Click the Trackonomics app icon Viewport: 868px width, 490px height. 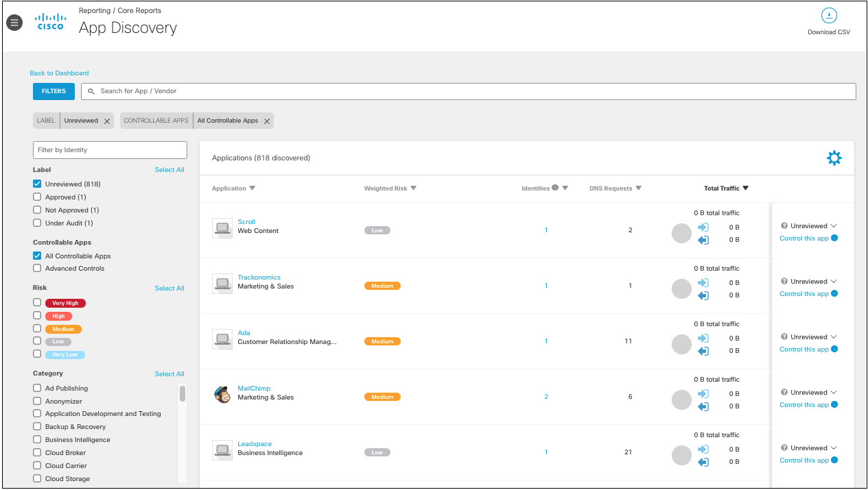pyautogui.click(x=222, y=284)
